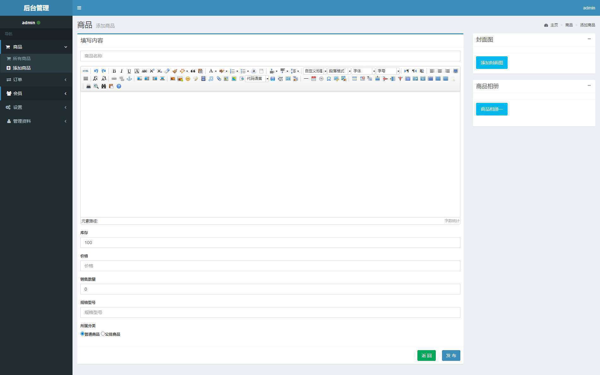Select the 普通商品 radio button

[x=83, y=334]
